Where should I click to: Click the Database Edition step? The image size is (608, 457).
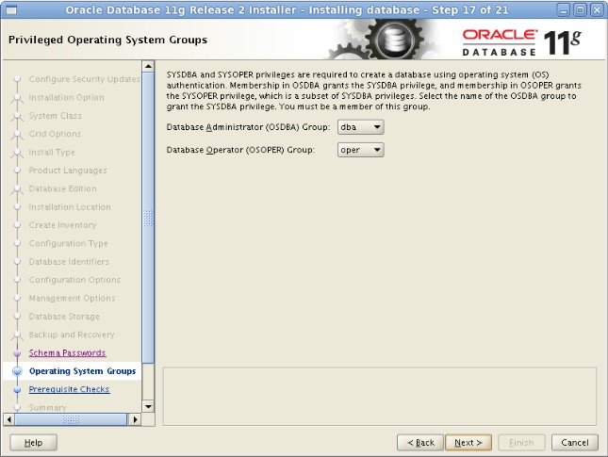click(63, 188)
